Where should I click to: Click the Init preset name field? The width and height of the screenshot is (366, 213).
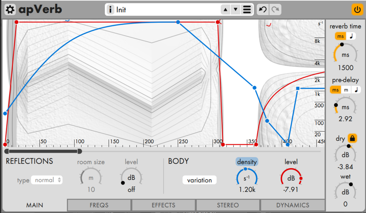[x=167, y=9]
